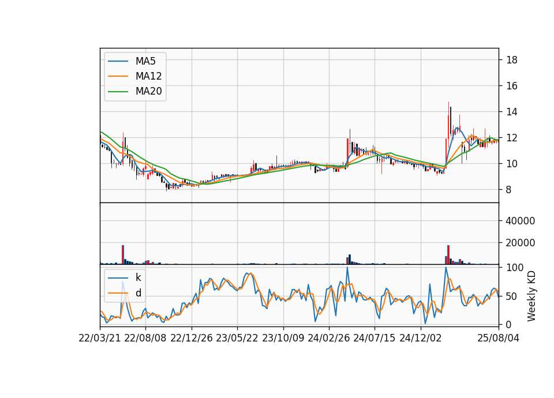554x398 pixels.
Task: Click the 24/07/15 date label
Action: 375,338
